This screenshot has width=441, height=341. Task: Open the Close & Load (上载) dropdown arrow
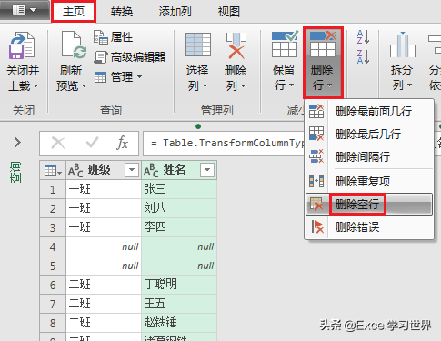35,86
